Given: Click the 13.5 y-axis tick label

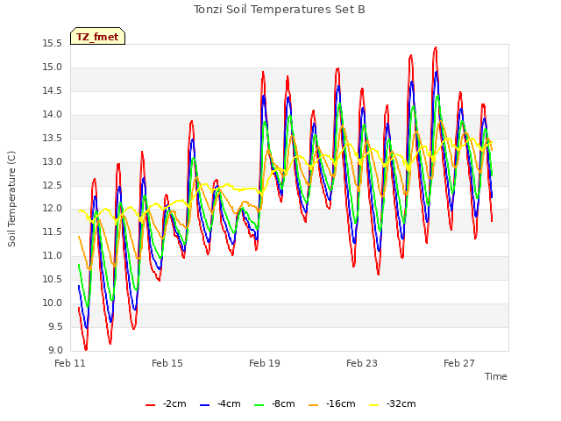Looking at the screenshot, I should pyautogui.click(x=53, y=139).
